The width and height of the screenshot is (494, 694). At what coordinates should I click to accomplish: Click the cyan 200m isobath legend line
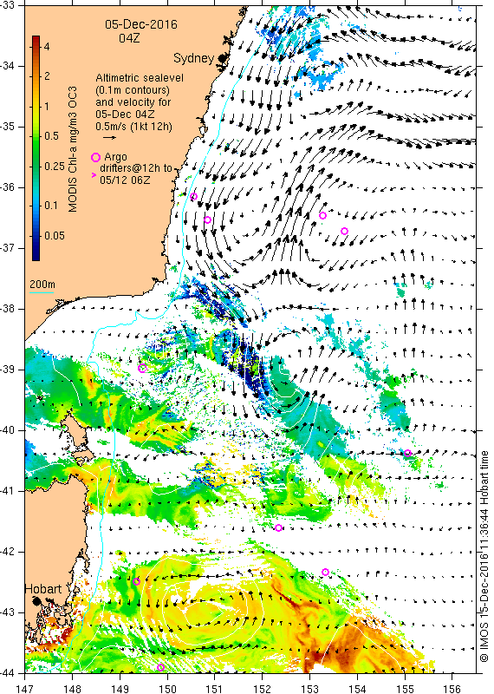(42, 292)
